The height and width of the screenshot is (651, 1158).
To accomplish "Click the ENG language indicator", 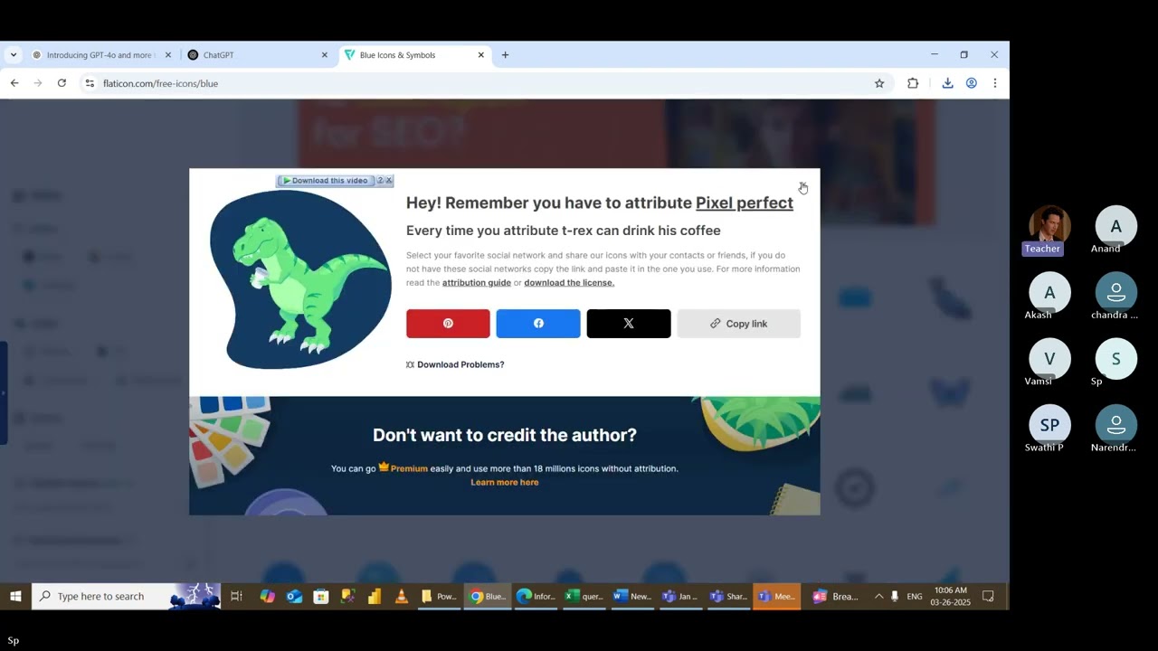I will (x=915, y=597).
